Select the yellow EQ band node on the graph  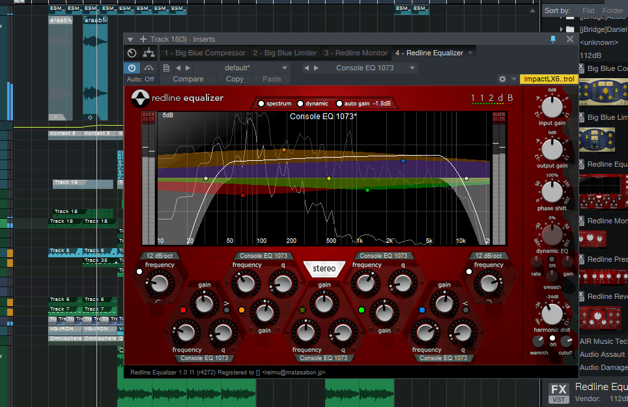pyautogui.click(x=329, y=178)
